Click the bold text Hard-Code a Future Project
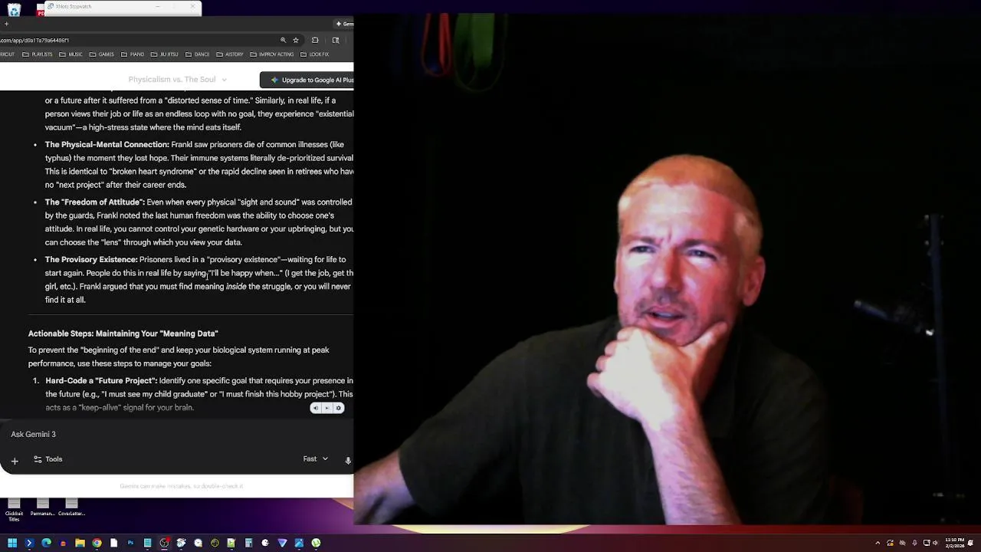Viewport: 981px width, 552px height. pyautogui.click(x=101, y=381)
